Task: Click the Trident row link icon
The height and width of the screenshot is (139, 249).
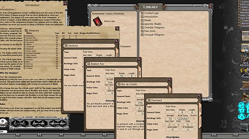Action: 25,68
